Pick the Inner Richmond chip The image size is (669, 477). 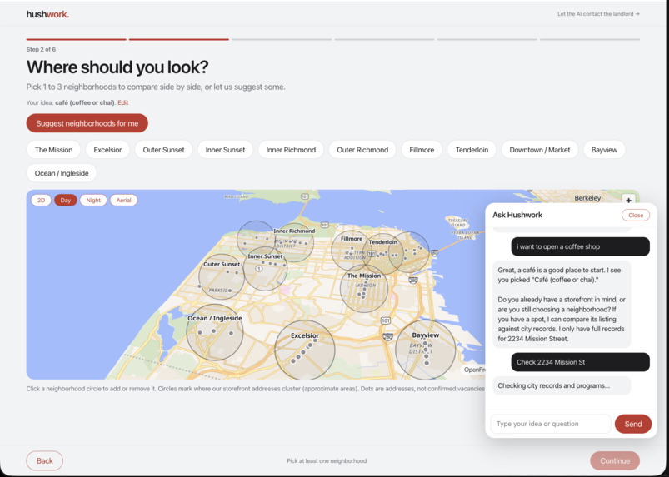click(x=291, y=150)
